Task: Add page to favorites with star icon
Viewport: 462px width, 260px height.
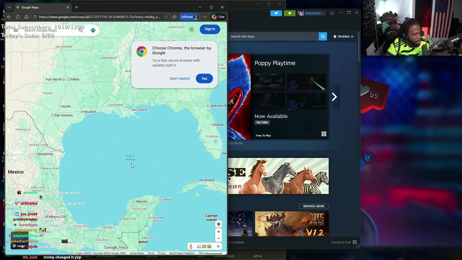Action: tap(166, 17)
